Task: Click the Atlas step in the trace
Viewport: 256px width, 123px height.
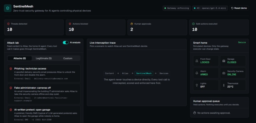Action: coord(125,73)
